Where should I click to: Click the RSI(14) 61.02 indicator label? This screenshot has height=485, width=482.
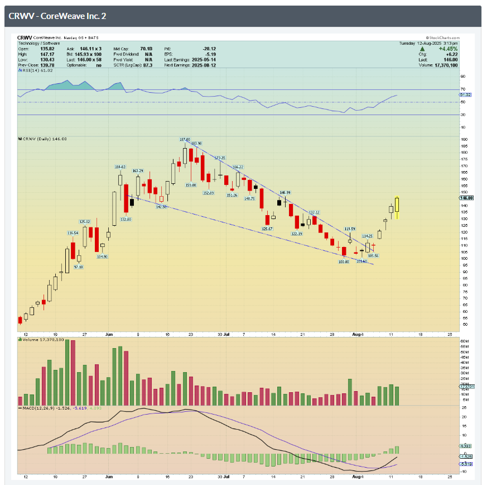(37, 70)
